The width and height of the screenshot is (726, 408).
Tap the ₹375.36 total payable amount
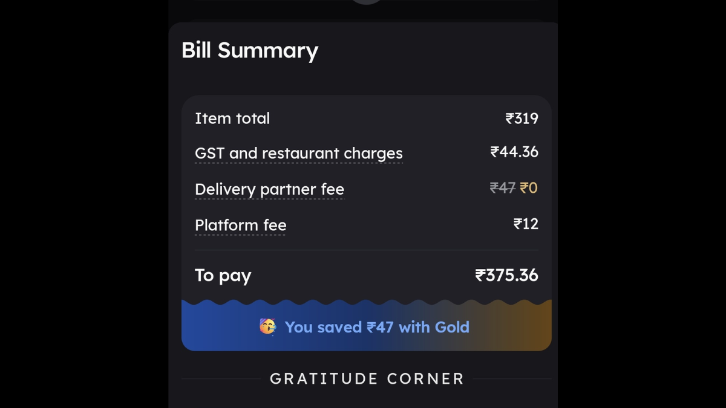pyautogui.click(x=506, y=276)
